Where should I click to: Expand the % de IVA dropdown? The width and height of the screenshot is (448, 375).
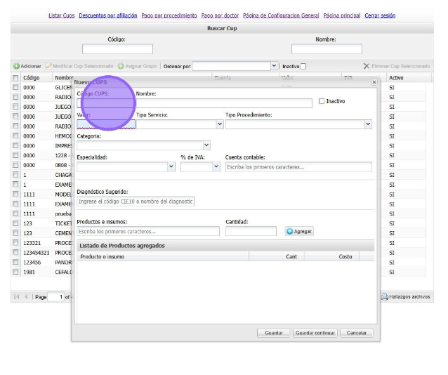pyautogui.click(x=216, y=167)
